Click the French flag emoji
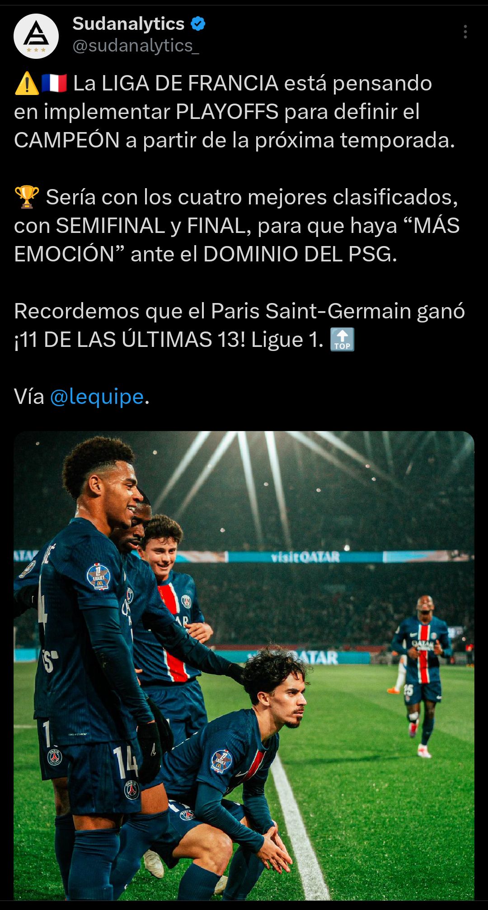488x910 pixels. tap(54, 83)
